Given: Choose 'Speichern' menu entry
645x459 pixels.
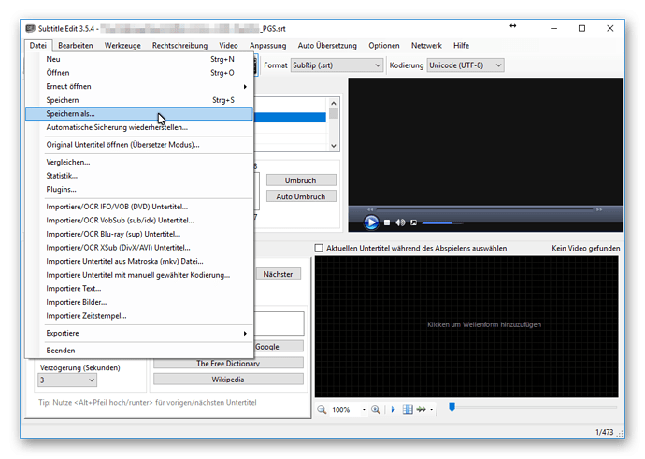Looking at the screenshot, I should 139,100.
